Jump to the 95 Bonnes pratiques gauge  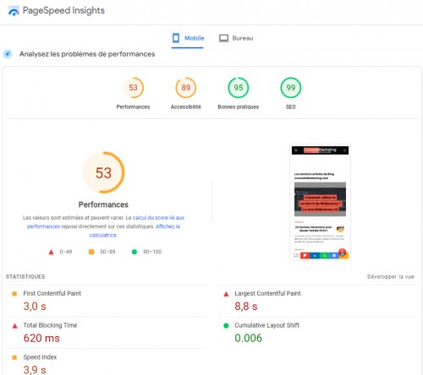pos(239,88)
